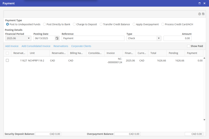Expand the Financial Period dropdown
The image size is (209, 139).
pos(29,38)
